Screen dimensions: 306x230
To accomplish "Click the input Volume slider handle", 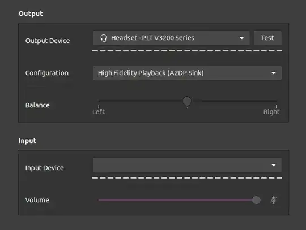I will pyautogui.click(x=256, y=200).
